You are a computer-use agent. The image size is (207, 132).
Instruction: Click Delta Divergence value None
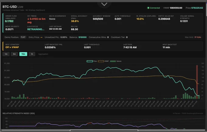[x=52, y=19]
